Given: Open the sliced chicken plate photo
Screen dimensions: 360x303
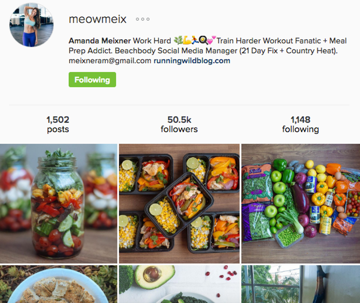Looking at the screenshot, I should pos(58,284).
